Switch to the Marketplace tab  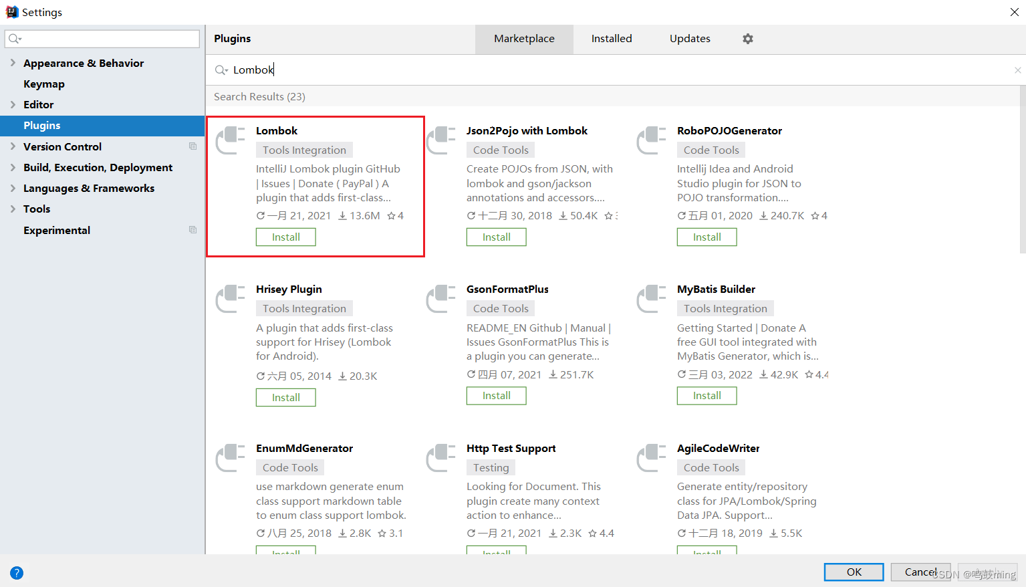point(524,39)
